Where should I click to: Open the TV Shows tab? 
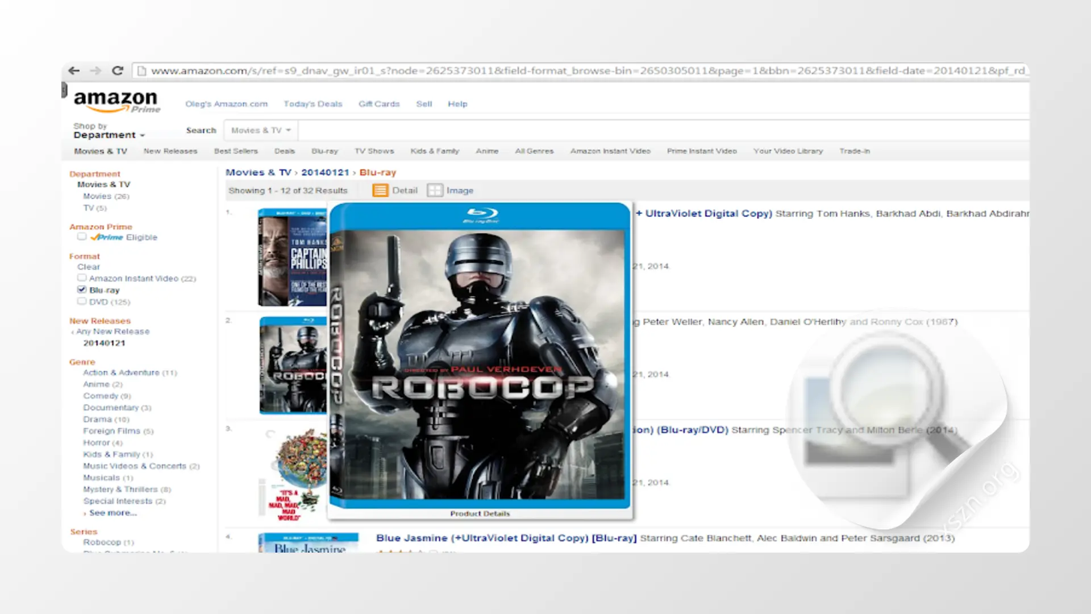click(374, 151)
